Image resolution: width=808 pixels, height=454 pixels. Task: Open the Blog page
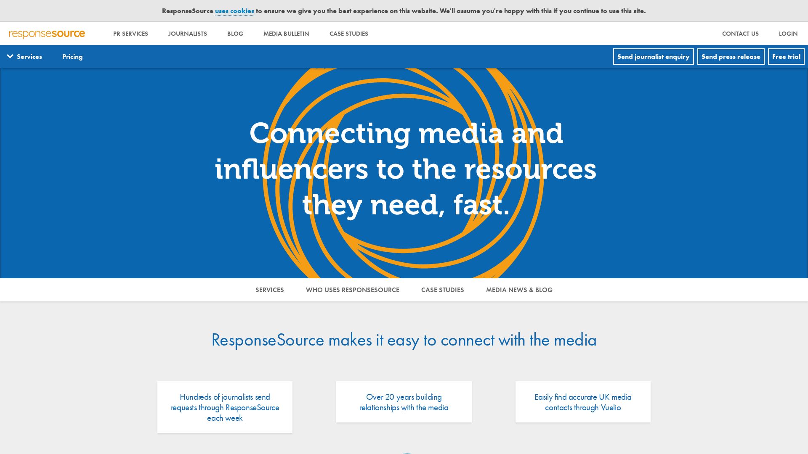click(235, 34)
